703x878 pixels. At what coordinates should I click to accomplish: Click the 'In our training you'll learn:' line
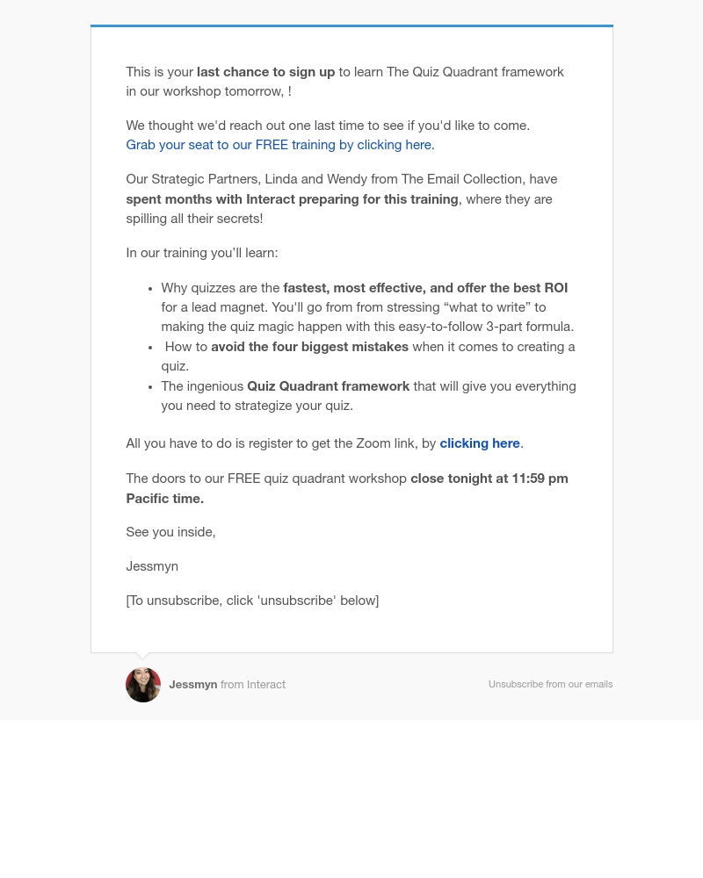(x=202, y=253)
